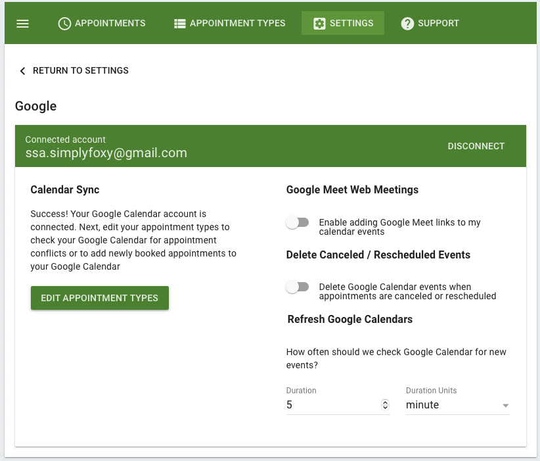Click the list icon beside Appointment Types
This screenshot has width=540, height=461.
(x=180, y=24)
